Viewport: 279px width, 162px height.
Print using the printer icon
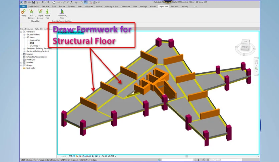(x=53, y=2)
